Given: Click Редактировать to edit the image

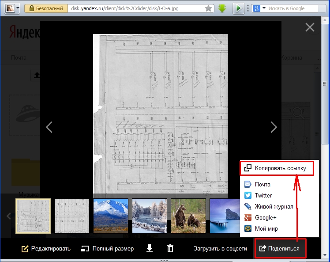Looking at the screenshot, I should (x=46, y=249).
